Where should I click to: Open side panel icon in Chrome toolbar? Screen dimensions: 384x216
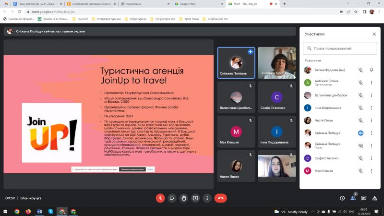pos(364,12)
